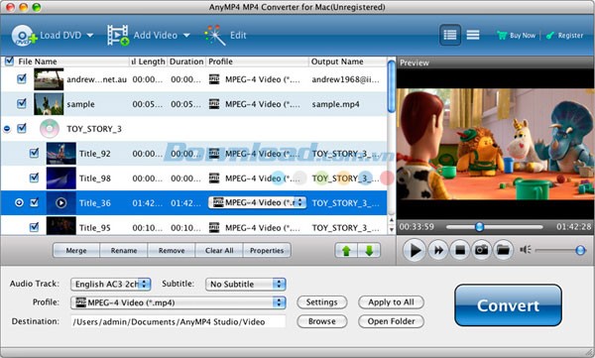
Task: Switch to detailed list view mode
Action: tap(450, 35)
